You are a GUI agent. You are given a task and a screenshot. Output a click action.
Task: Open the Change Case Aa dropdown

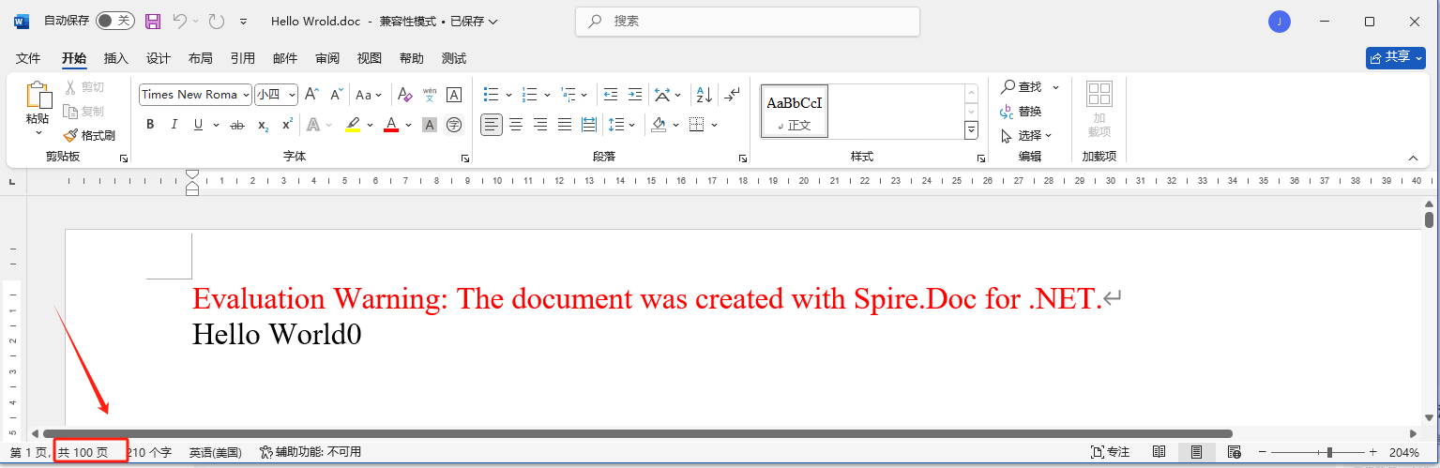tap(369, 95)
